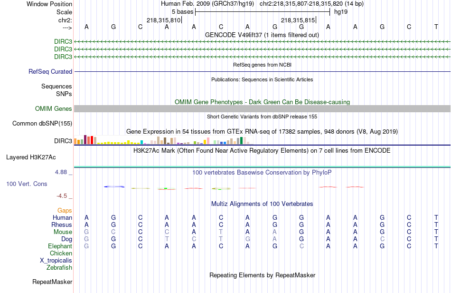Select the SNPs label on the left
This screenshot has height=293, width=451.
(x=64, y=94)
